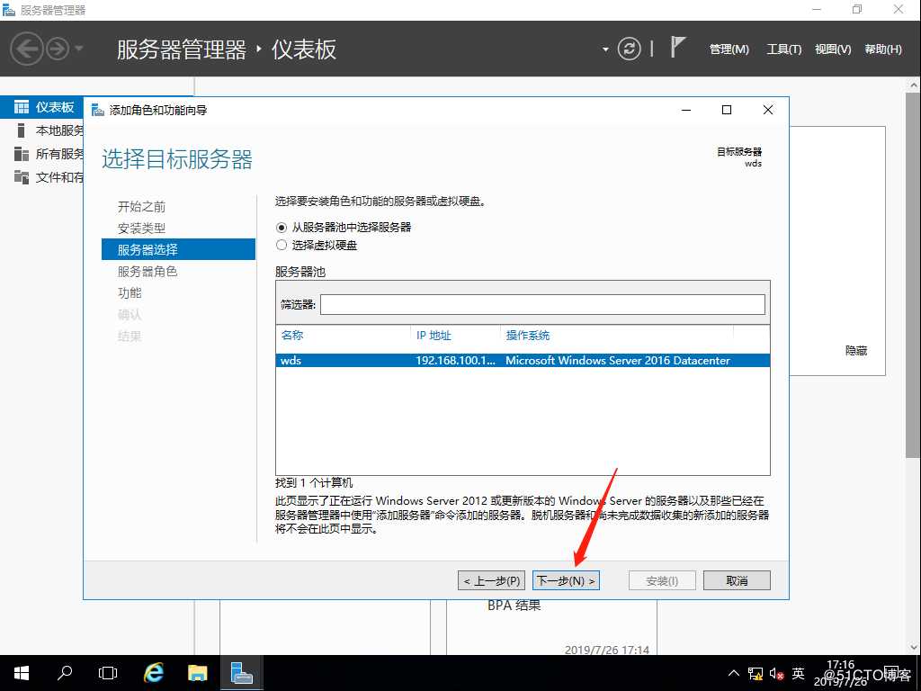Go to 服务器角色 wizard step
The image size is (921, 691).
[x=148, y=272]
